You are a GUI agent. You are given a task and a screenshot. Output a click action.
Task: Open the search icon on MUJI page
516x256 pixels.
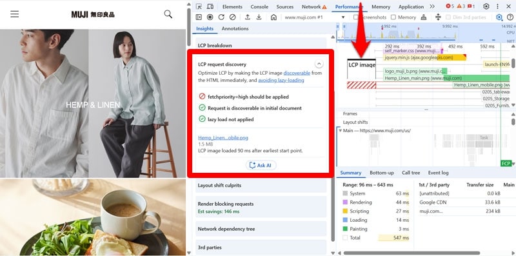168,14
